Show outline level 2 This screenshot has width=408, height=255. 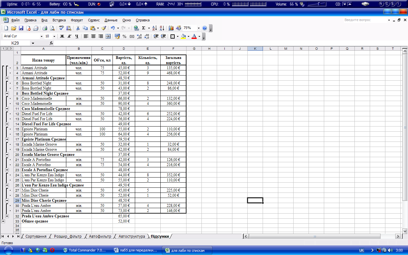point(7,48)
